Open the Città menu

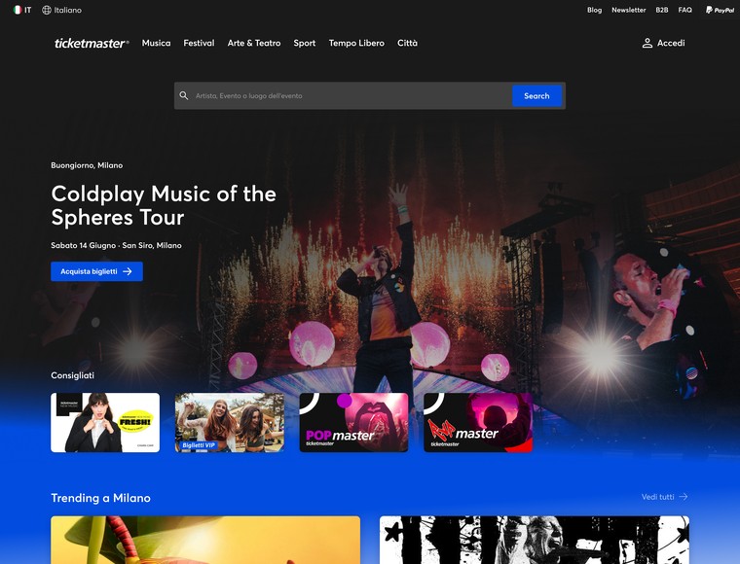click(407, 43)
